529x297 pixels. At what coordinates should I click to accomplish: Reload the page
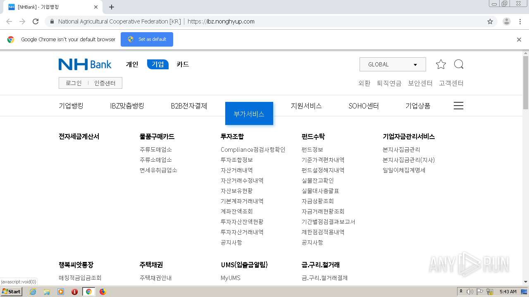36,21
